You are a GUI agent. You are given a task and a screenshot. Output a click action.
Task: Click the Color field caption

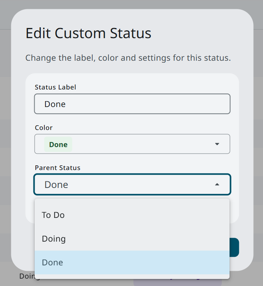pyautogui.click(x=44, y=128)
